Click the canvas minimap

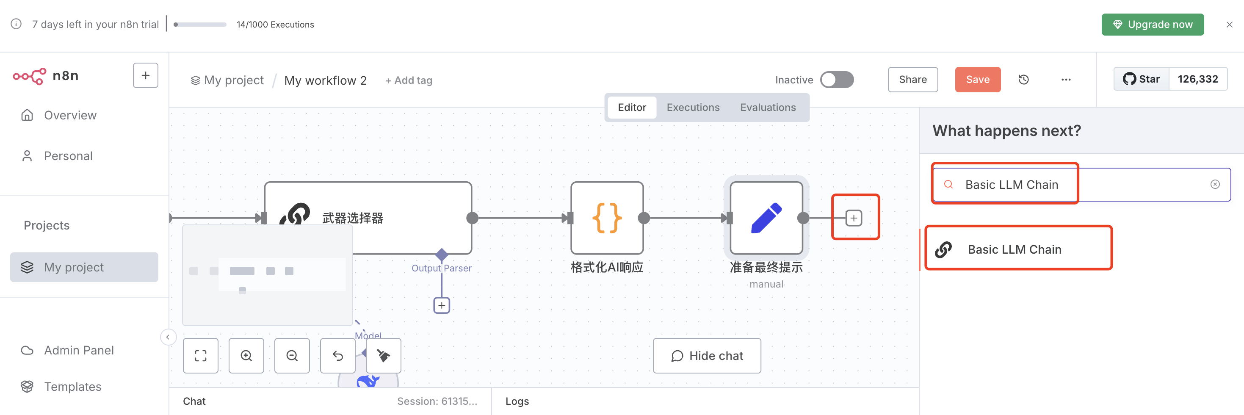click(x=268, y=275)
